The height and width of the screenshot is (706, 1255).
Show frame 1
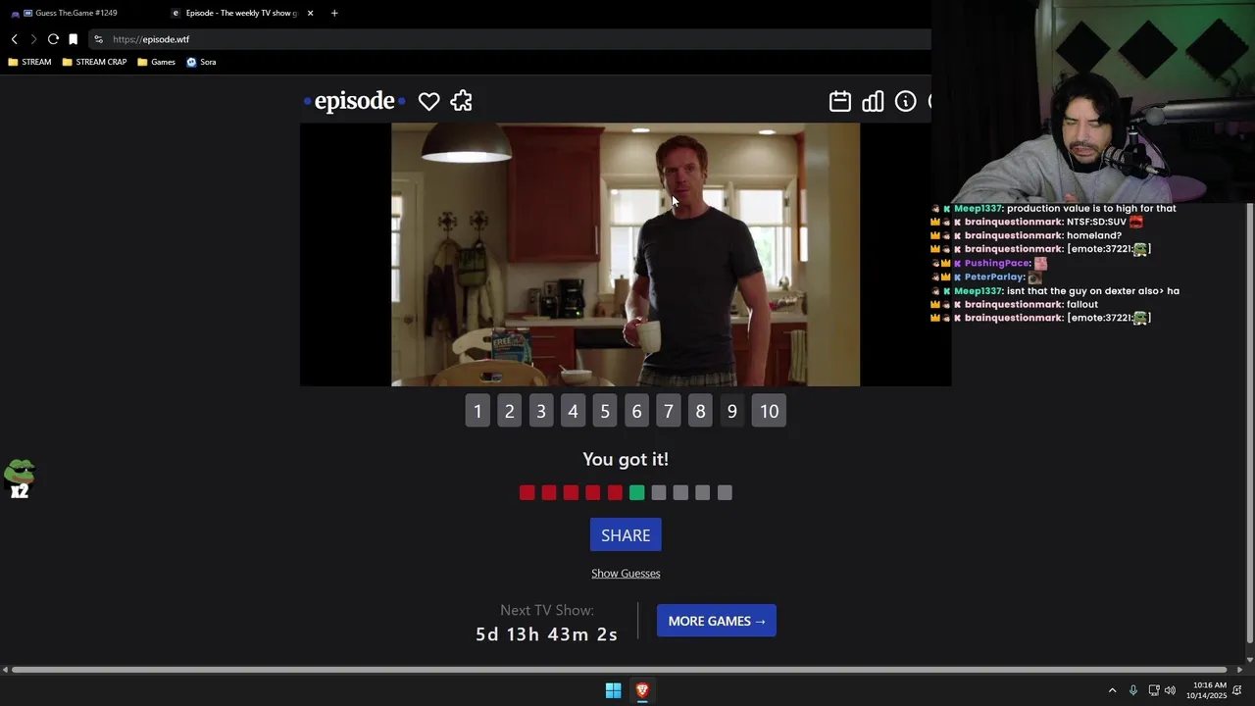477,412
